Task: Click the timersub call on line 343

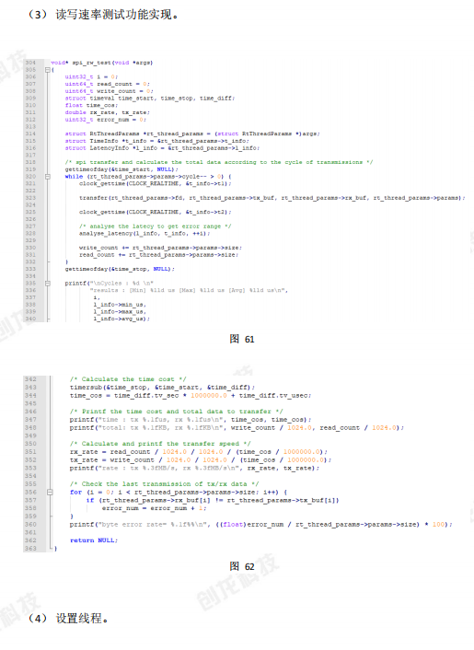Action: 162,388
